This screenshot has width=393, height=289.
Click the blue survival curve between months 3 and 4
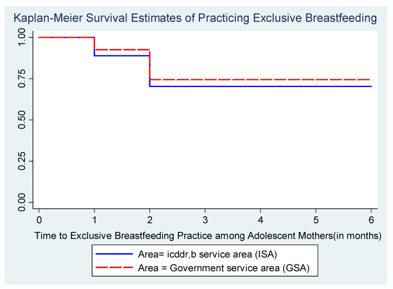click(233, 87)
